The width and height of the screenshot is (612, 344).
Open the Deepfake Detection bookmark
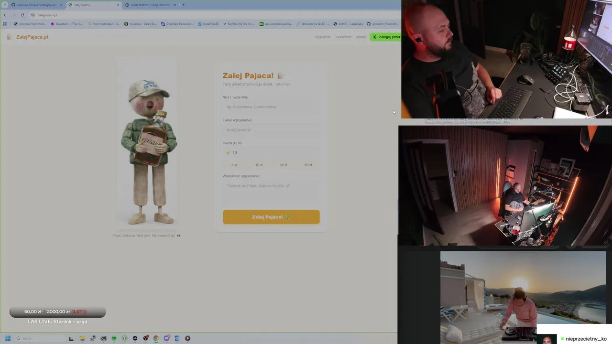coord(177,23)
